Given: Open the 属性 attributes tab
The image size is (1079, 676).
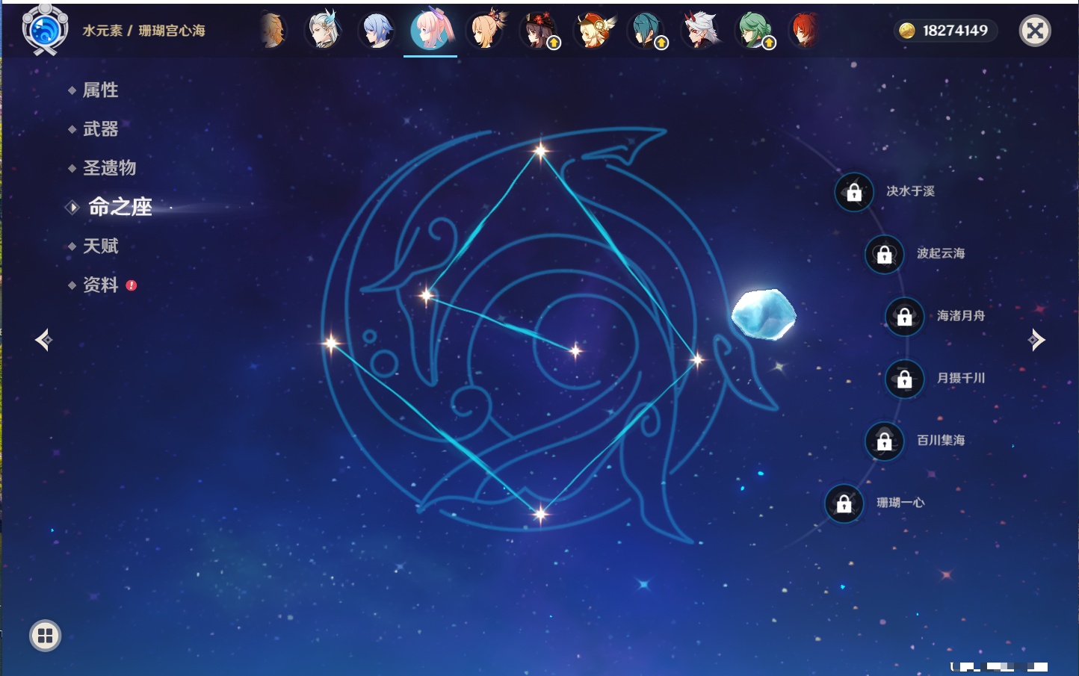Looking at the screenshot, I should (100, 90).
